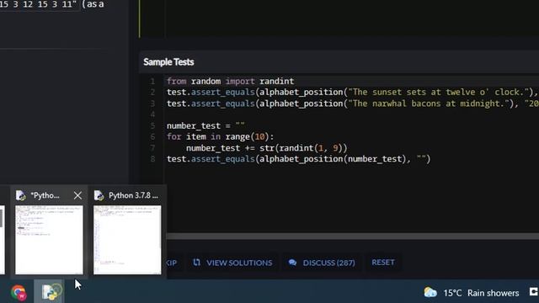The image size is (539, 303).
Task: Click the 'The narwhal bacons' test line
Action: pos(352,104)
